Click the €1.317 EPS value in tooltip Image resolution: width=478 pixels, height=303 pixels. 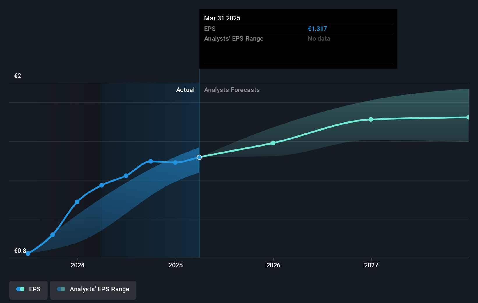point(317,29)
